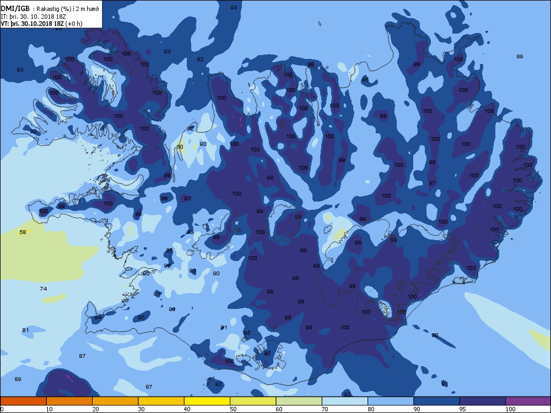551x413 pixels.
Task: Select the 80–90 medium blue legend swatch
Action: click(391, 401)
